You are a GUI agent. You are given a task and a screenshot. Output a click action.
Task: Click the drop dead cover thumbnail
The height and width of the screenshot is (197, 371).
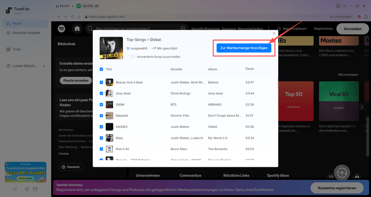pos(109,94)
